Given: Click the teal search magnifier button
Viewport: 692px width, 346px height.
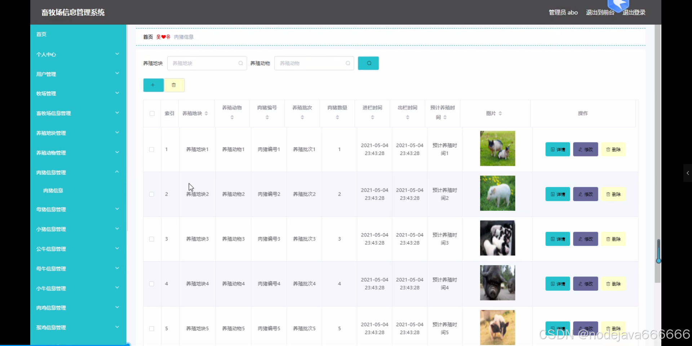Looking at the screenshot, I should [x=368, y=63].
